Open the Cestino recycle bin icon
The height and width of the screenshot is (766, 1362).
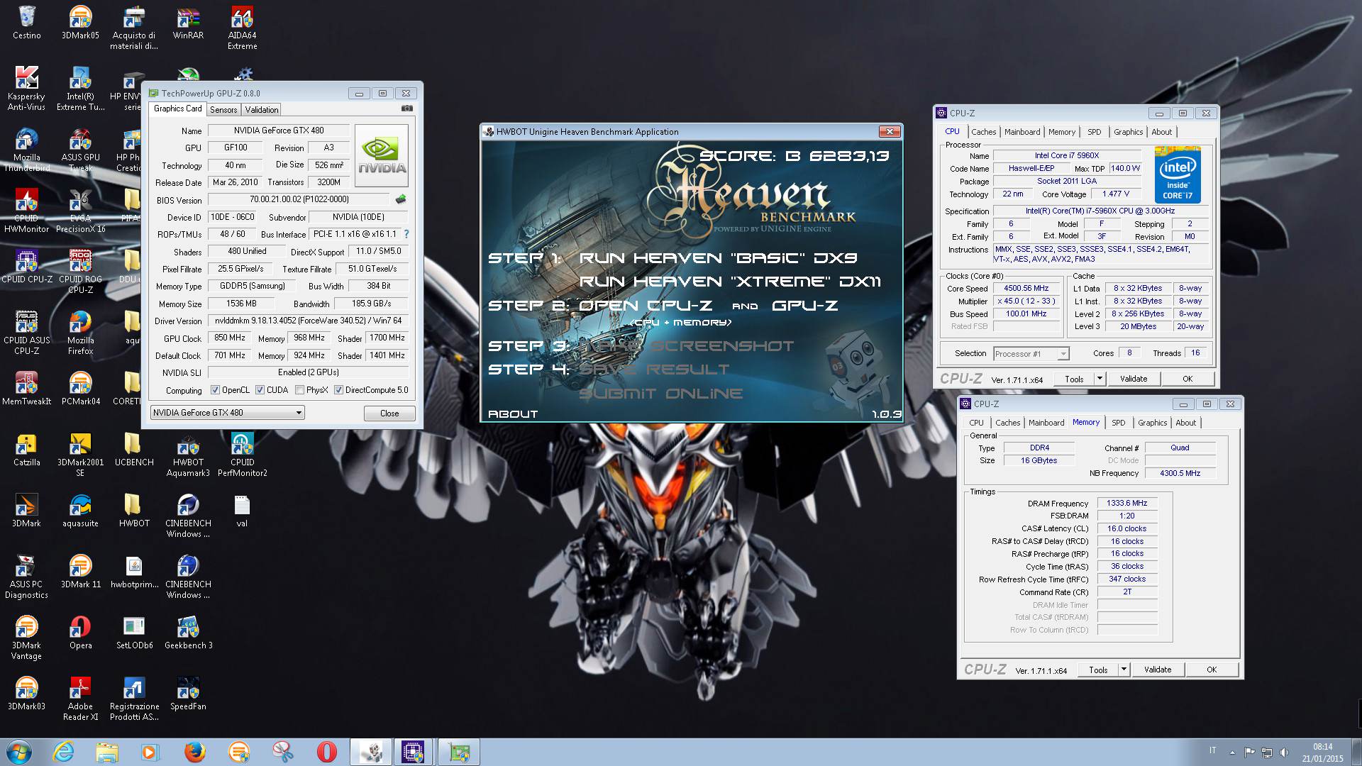[27, 21]
